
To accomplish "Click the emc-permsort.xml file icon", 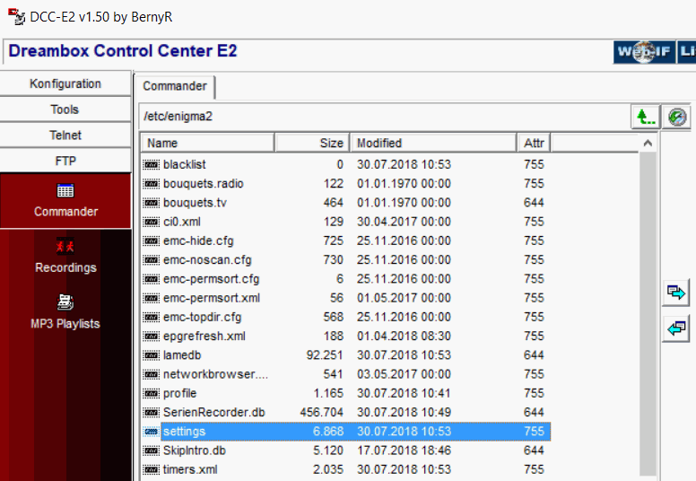I will 152,299.
